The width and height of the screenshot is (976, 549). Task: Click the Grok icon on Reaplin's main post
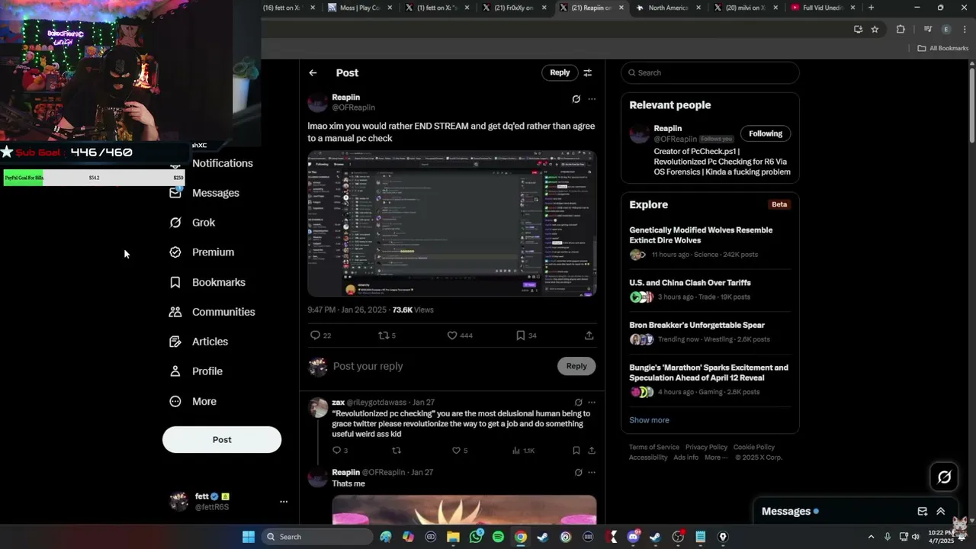pyautogui.click(x=576, y=99)
